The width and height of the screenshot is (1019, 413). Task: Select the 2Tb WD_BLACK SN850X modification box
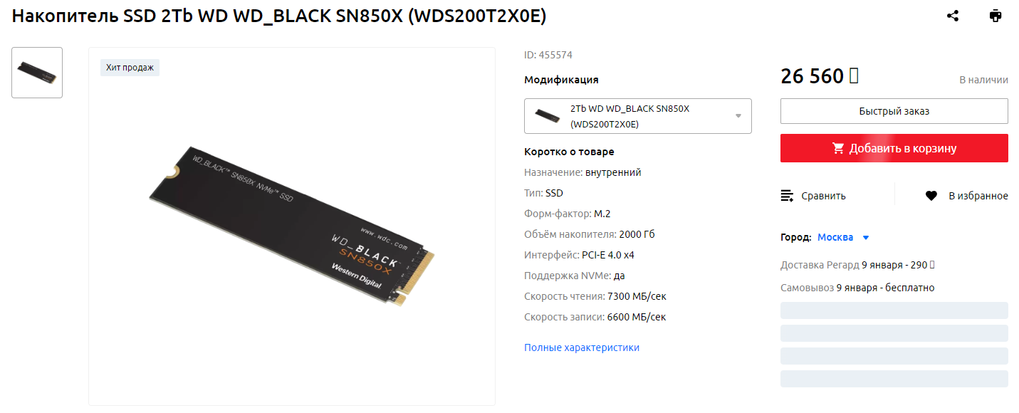point(638,116)
